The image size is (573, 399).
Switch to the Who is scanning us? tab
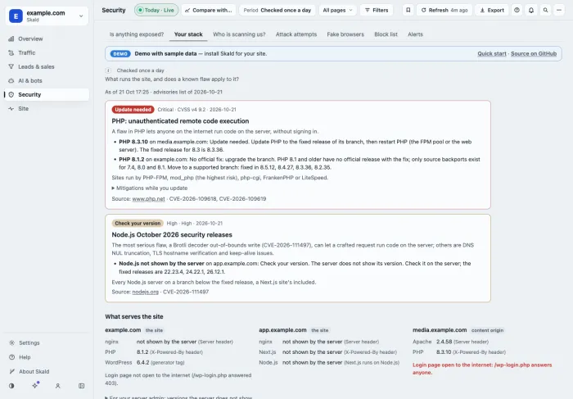coord(239,34)
